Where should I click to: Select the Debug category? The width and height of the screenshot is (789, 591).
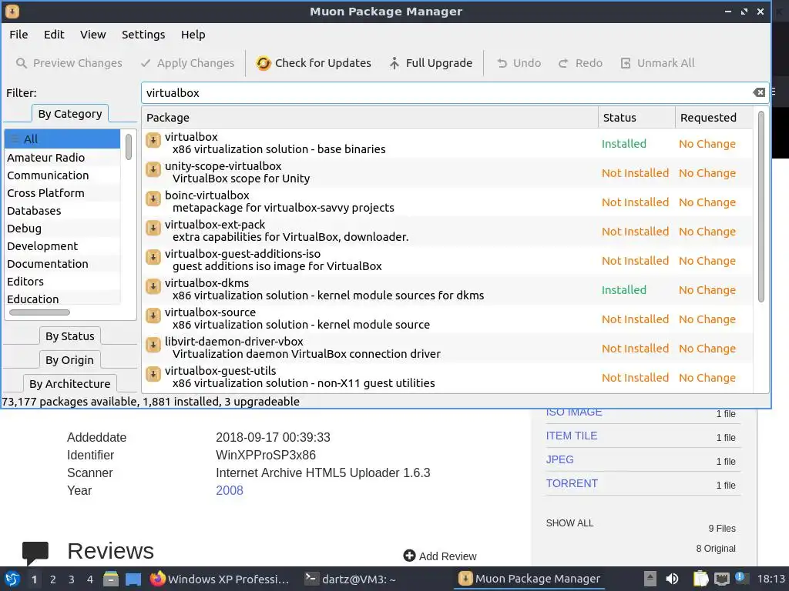(x=62, y=228)
